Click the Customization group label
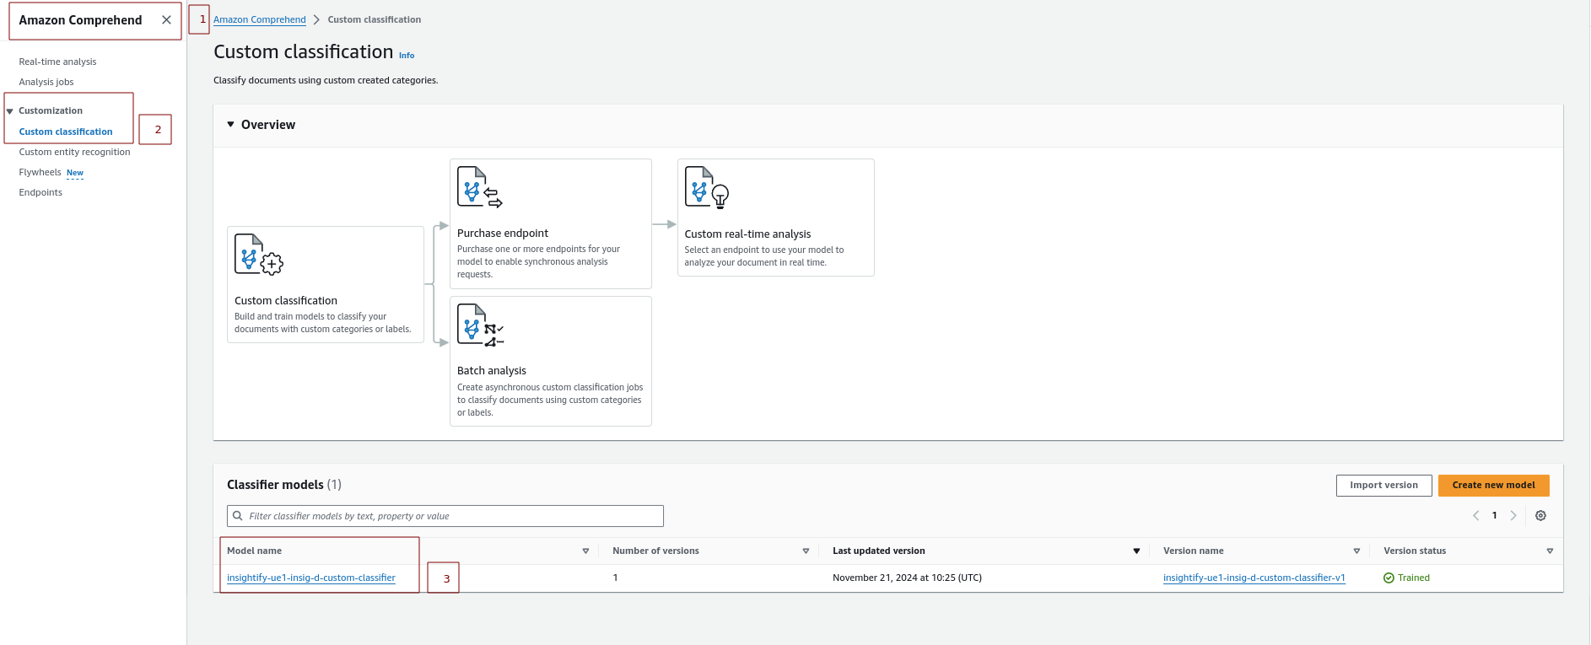Viewport: 1591px width, 645px height. (x=51, y=111)
